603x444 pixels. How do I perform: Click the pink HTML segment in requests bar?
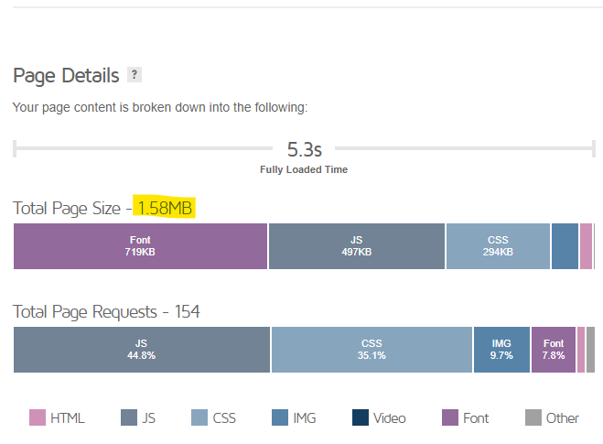pyautogui.click(x=581, y=350)
